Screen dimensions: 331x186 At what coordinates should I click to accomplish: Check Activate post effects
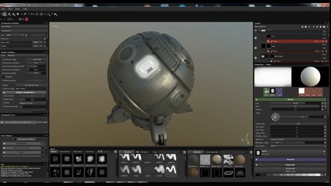coord(15,139)
